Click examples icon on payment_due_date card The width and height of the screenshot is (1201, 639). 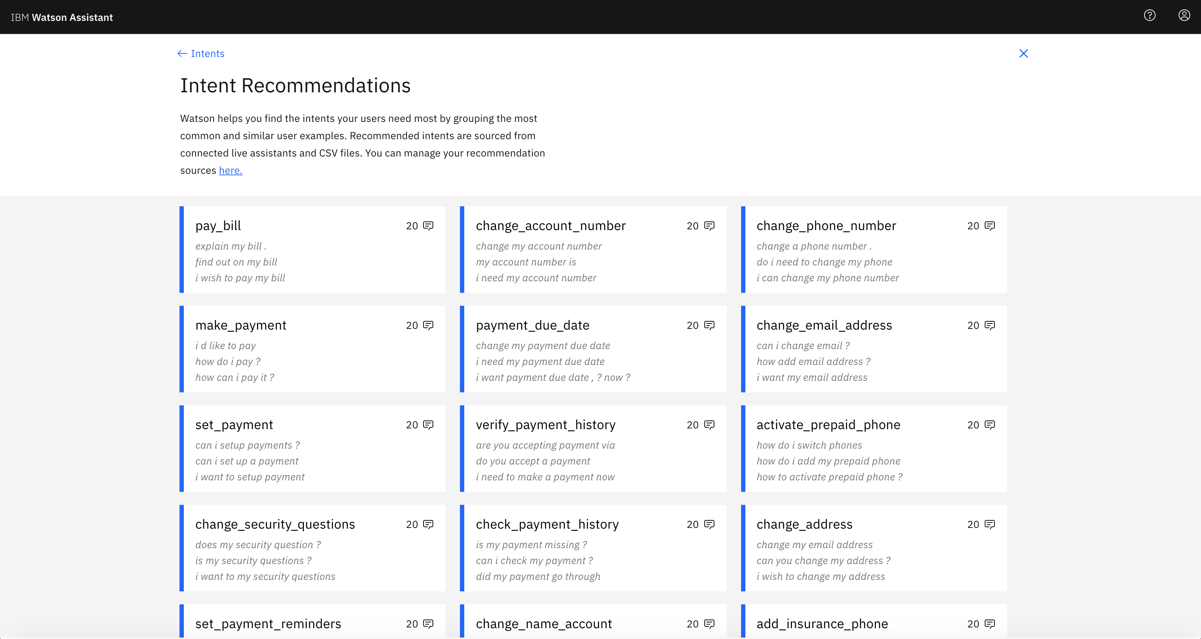[x=709, y=325]
